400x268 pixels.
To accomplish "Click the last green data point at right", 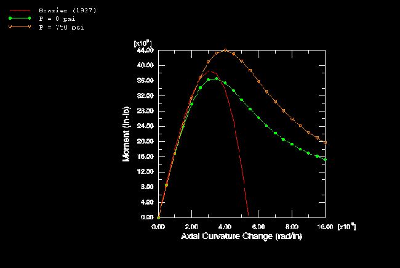I will click(x=326, y=160).
